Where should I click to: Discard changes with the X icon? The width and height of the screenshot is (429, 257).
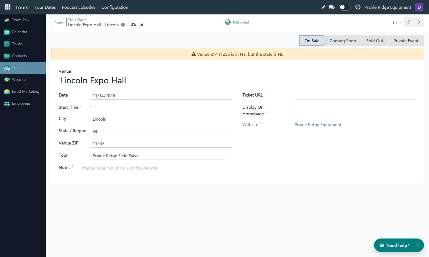pos(142,25)
